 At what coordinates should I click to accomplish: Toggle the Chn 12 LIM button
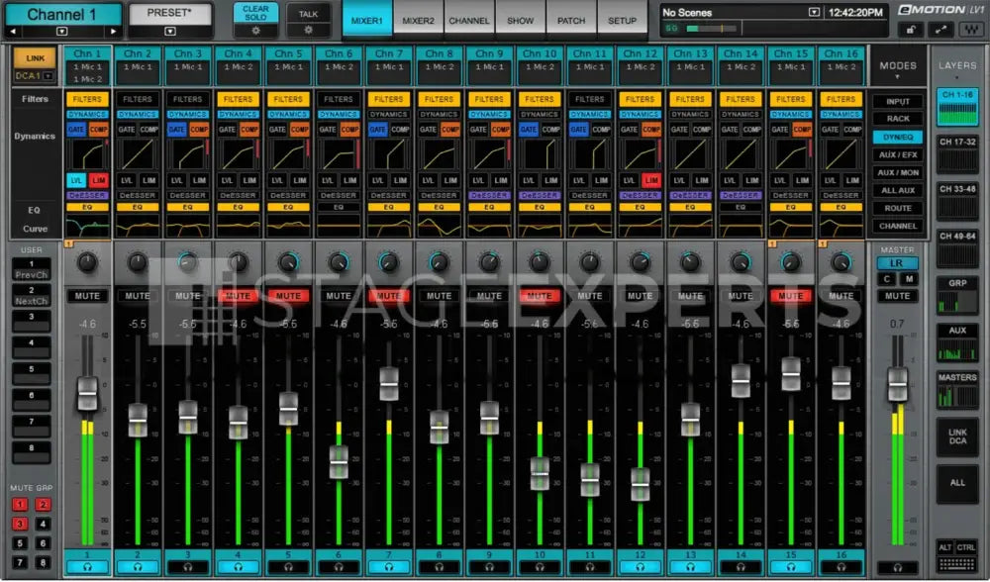pos(651,180)
